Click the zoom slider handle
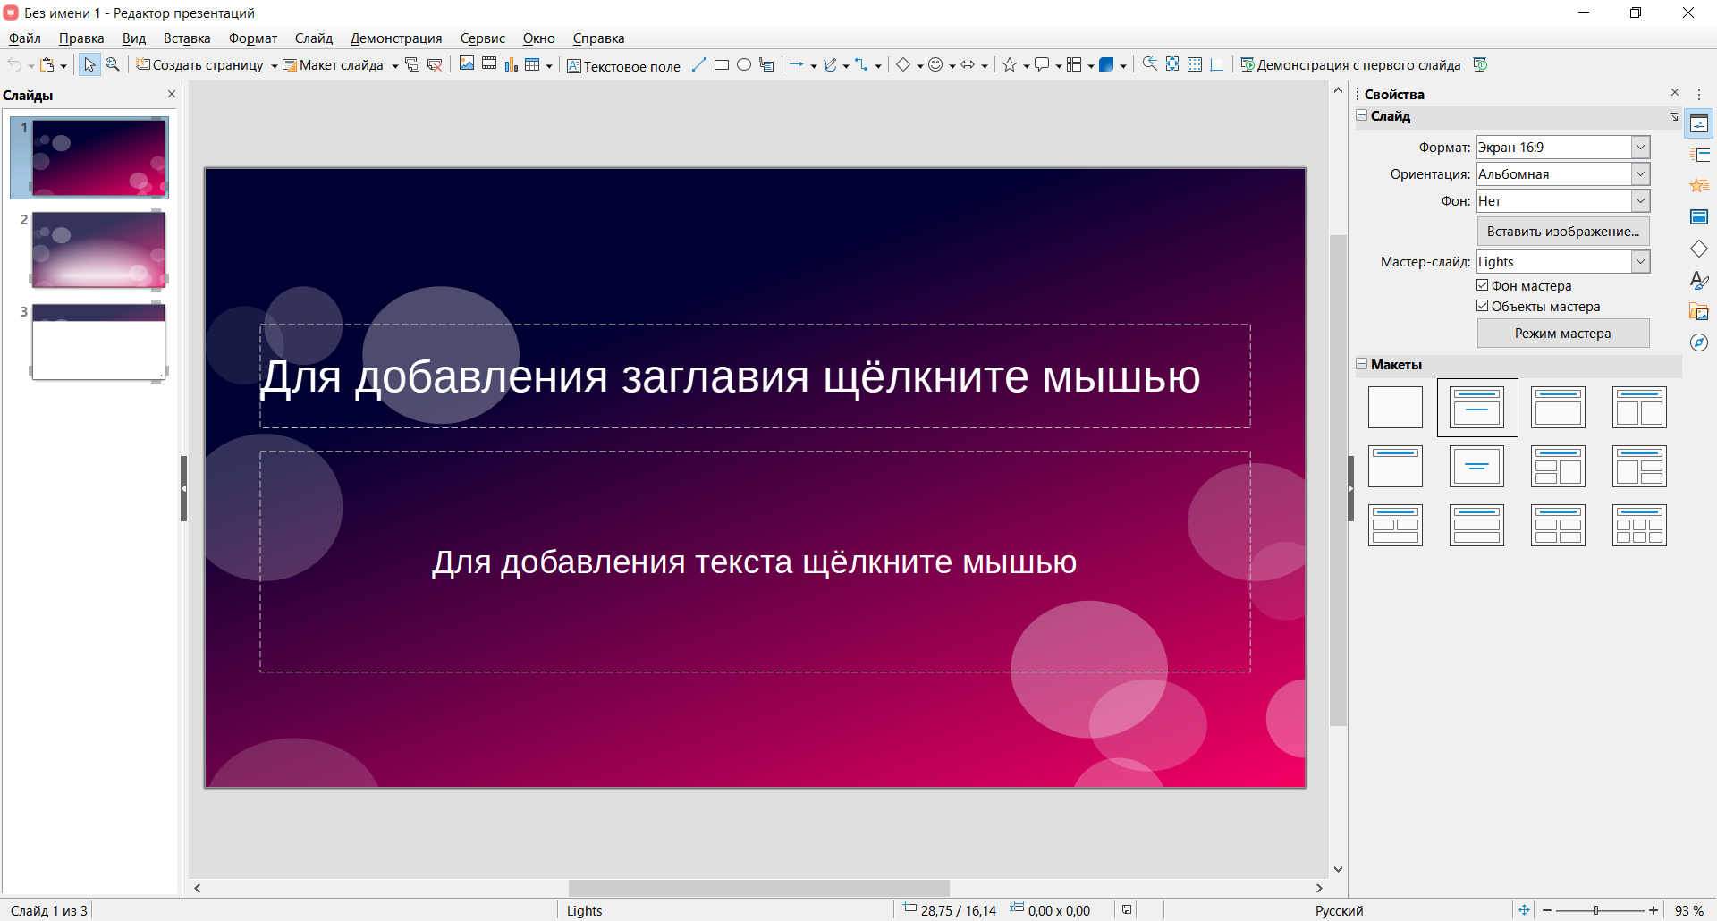 pyautogui.click(x=1596, y=910)
